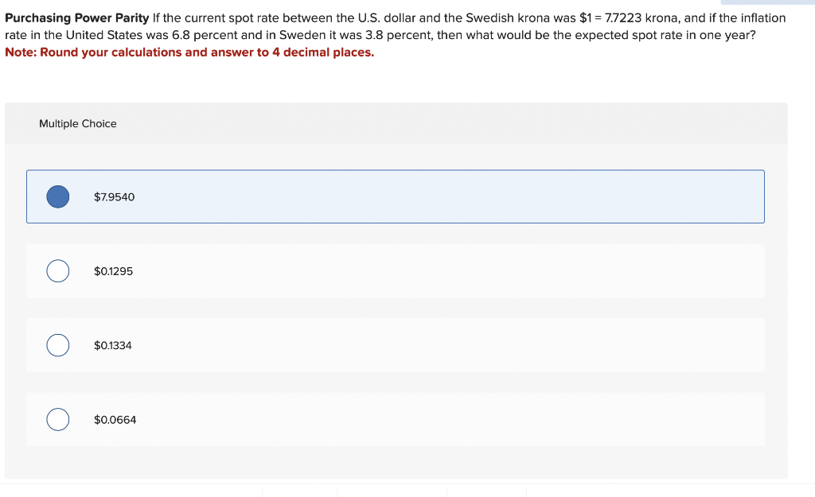Select the $0.1334 radio button
The image size is (815, 497).
[57, 345]
